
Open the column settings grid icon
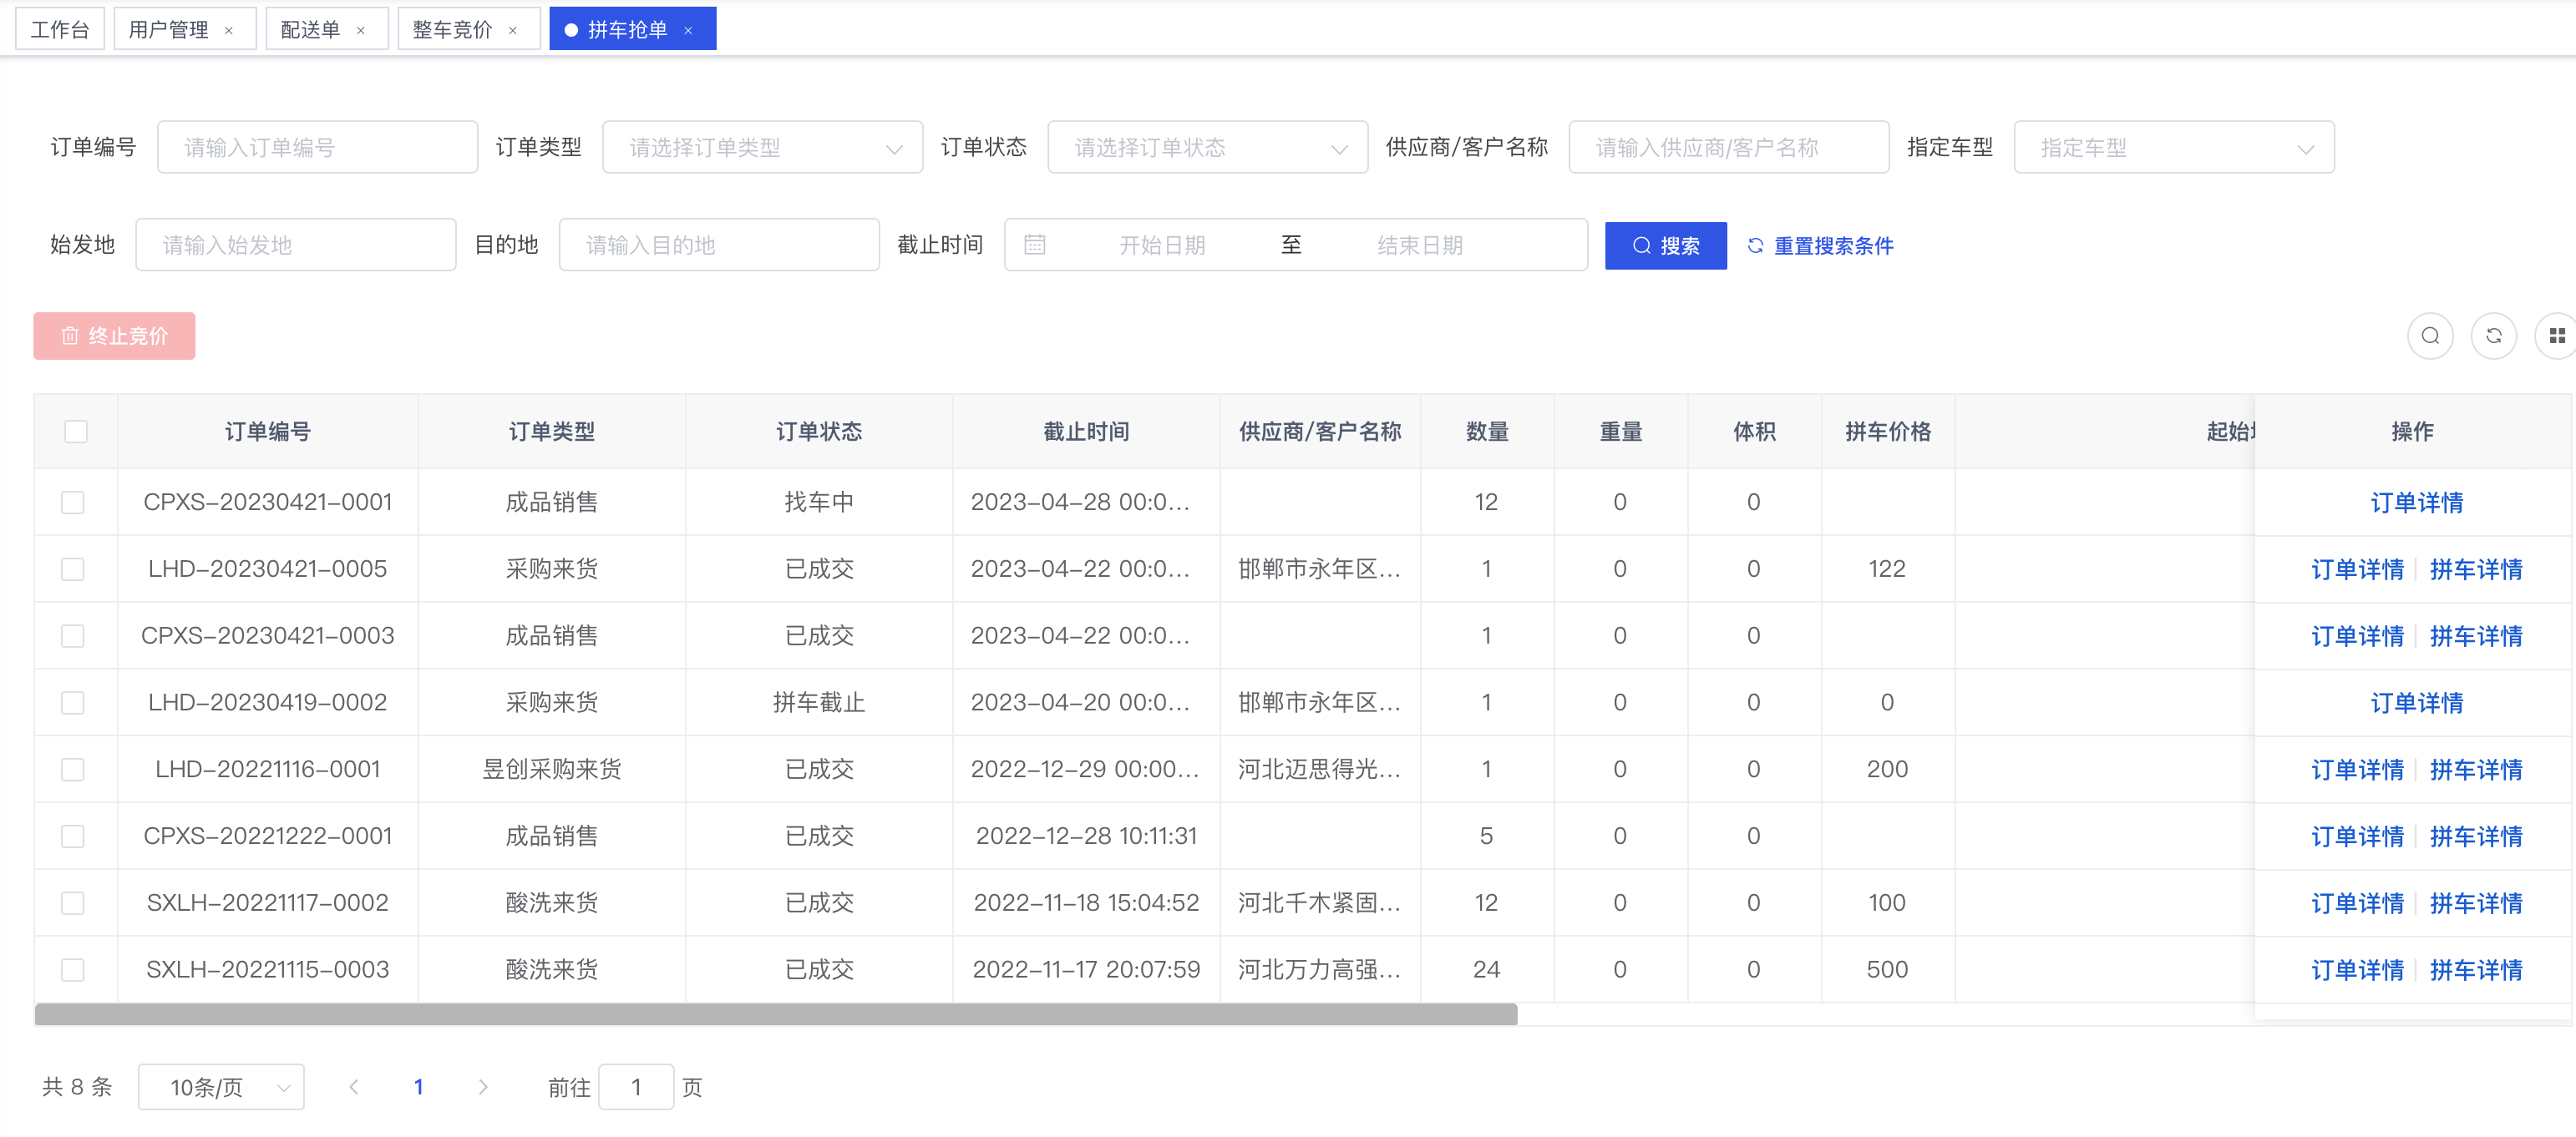2556,336
